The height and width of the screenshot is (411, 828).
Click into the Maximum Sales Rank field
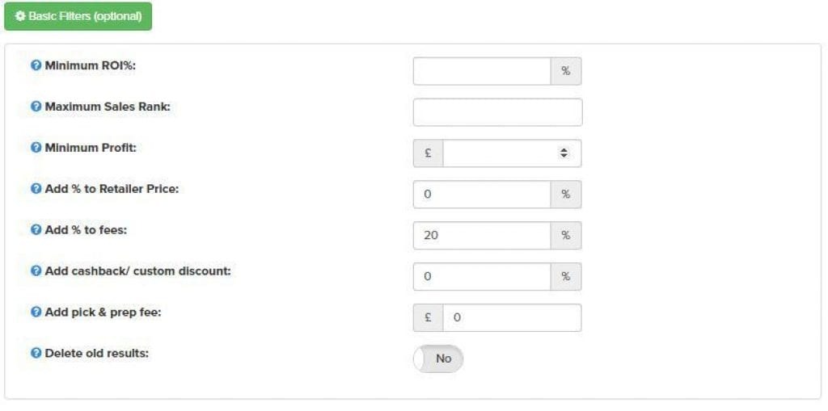click(497, 112)
